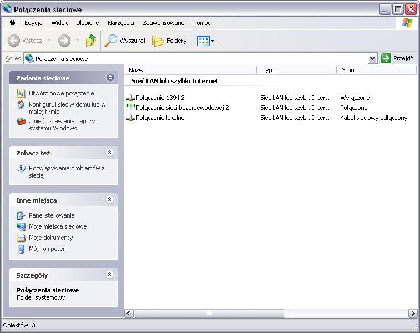Click Konfiguruj sieć w domu link
Screen dimensions: 420x333
[67, 108]
